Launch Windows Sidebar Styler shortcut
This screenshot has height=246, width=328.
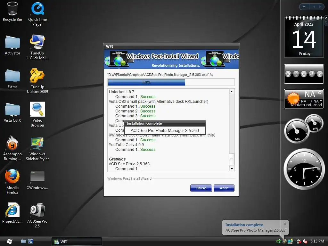[37, 149]
